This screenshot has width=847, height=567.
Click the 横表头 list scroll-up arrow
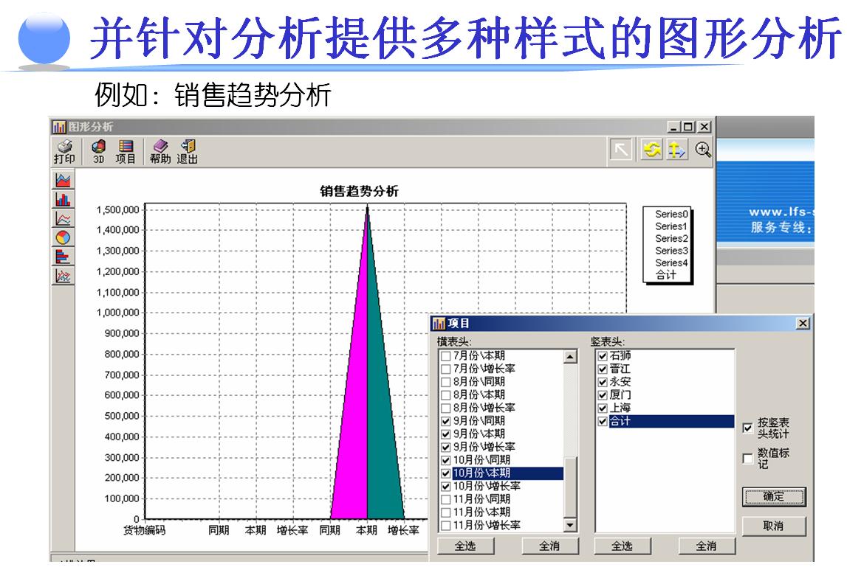tap(570, 358)
